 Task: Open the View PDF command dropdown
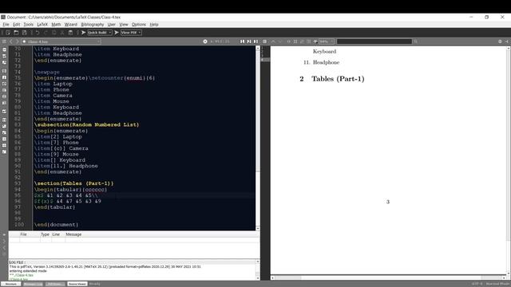click(131, 33)
